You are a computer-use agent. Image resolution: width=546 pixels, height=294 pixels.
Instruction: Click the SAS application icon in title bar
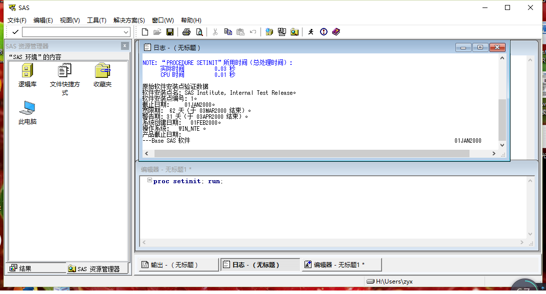(x=12, y=7)
